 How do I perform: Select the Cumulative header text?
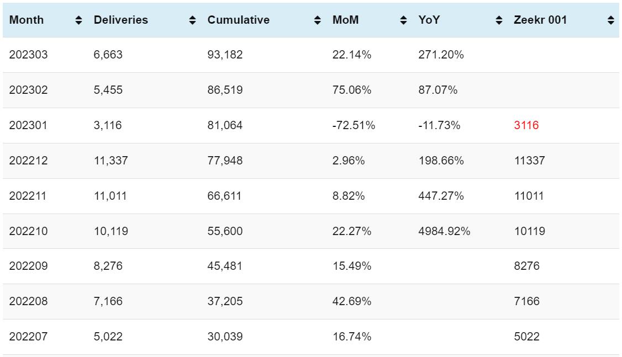pyautogui.click(x=239, y=20)
